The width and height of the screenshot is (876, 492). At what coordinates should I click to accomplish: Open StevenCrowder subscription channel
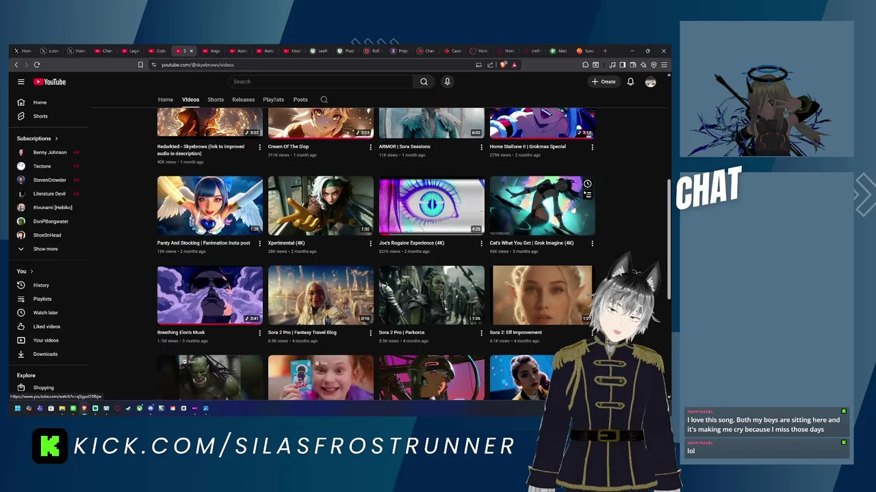tap(49, 180)
